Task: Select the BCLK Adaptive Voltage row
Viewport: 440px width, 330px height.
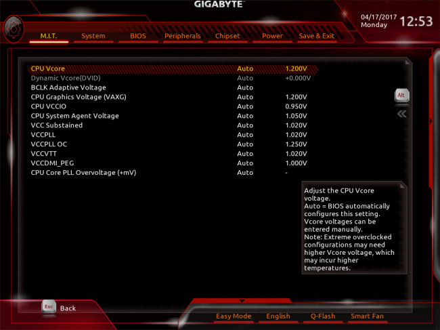Action: pyautogui.click(x=68, y=87)
